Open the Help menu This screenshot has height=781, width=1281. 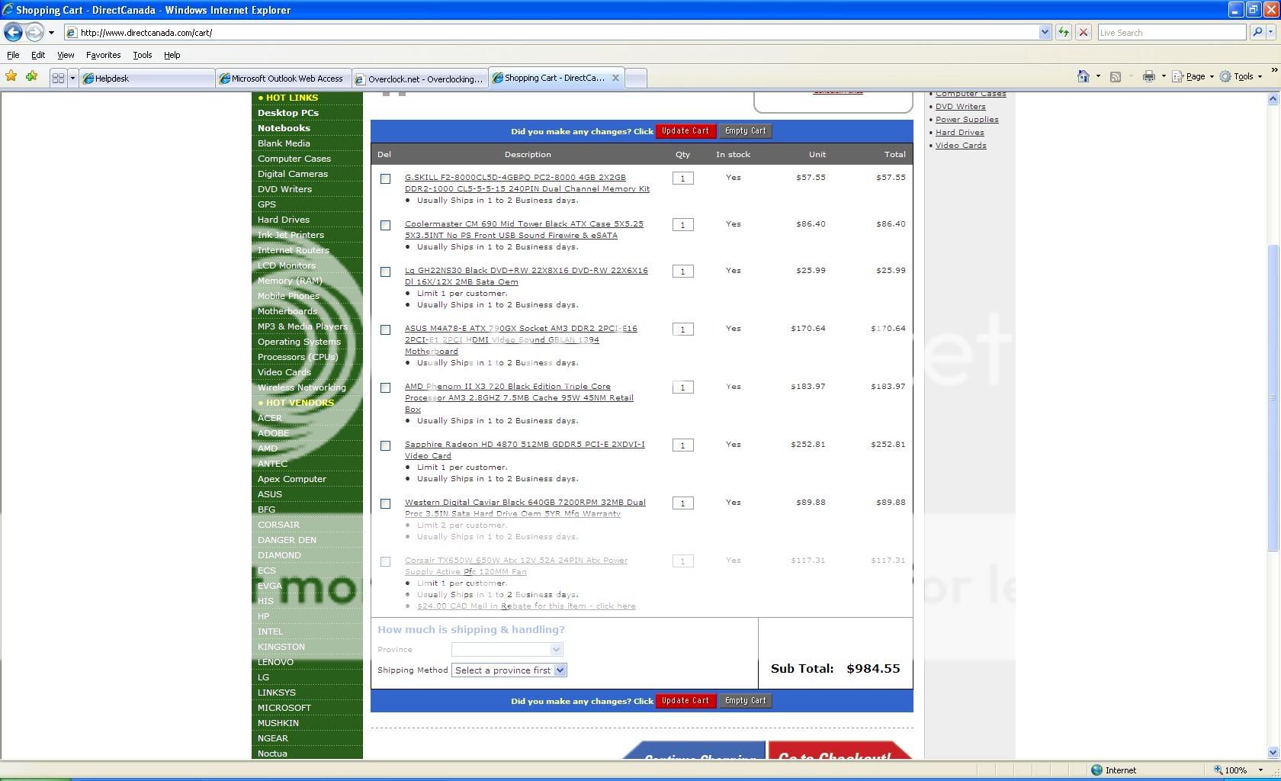(x=172, y=55)
